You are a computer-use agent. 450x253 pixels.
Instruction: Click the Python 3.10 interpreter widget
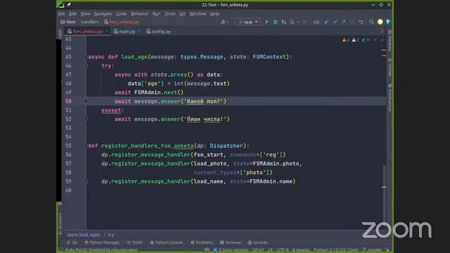336,250
